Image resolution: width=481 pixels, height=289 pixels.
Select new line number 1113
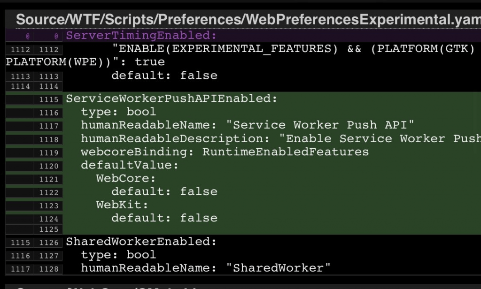coord(48,76)
